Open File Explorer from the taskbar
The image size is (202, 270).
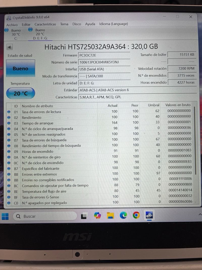(110, 215)
